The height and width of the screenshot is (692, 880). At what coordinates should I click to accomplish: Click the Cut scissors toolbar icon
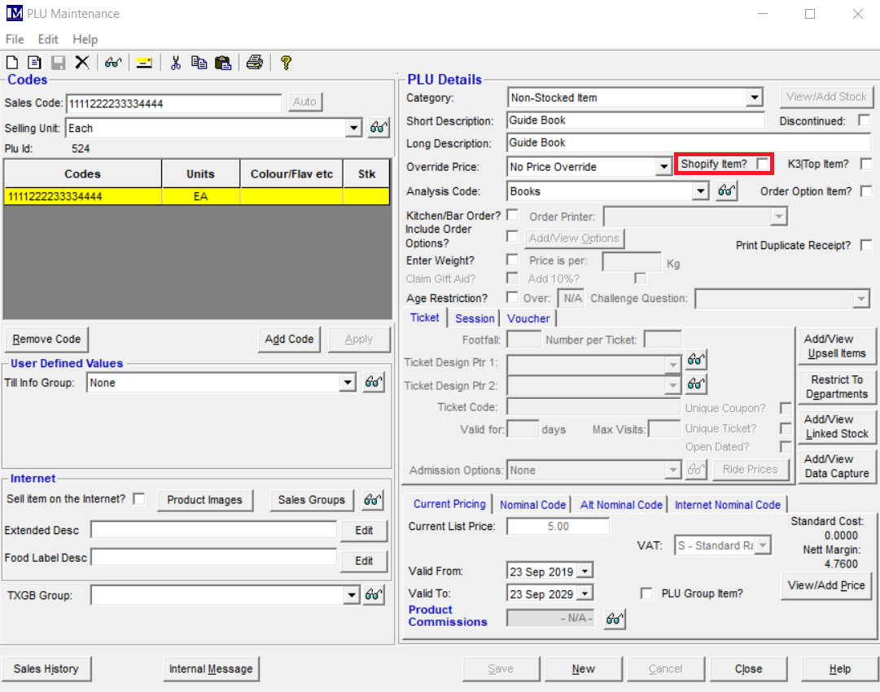point(175,63)
